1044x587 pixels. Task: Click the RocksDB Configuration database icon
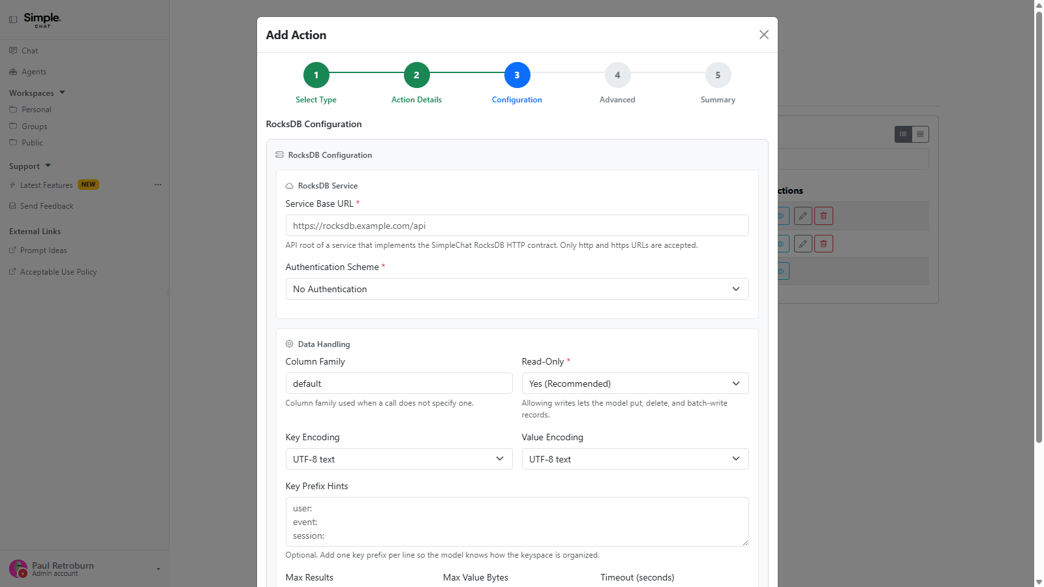click(x=279, y=155)
